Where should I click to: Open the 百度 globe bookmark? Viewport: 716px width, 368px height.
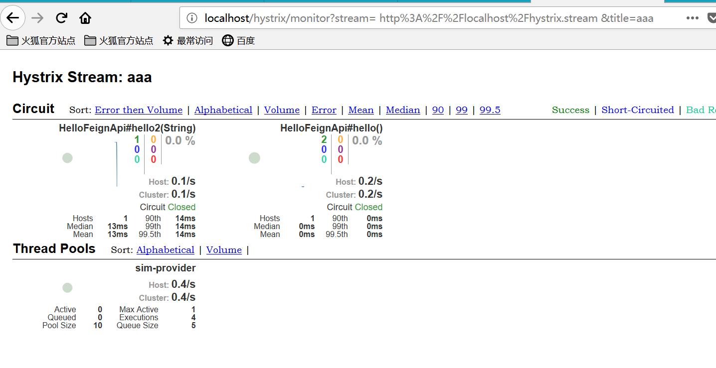coord(238,41)
